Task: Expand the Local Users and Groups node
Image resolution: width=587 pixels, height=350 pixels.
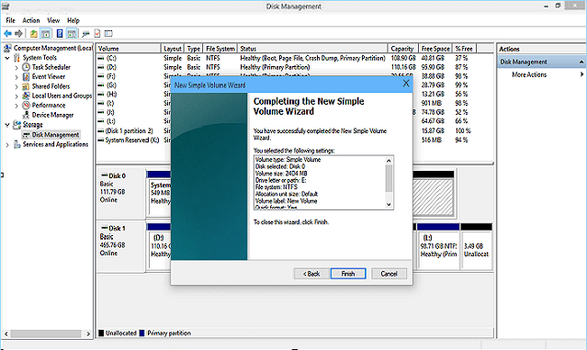Action: [17, 96]
